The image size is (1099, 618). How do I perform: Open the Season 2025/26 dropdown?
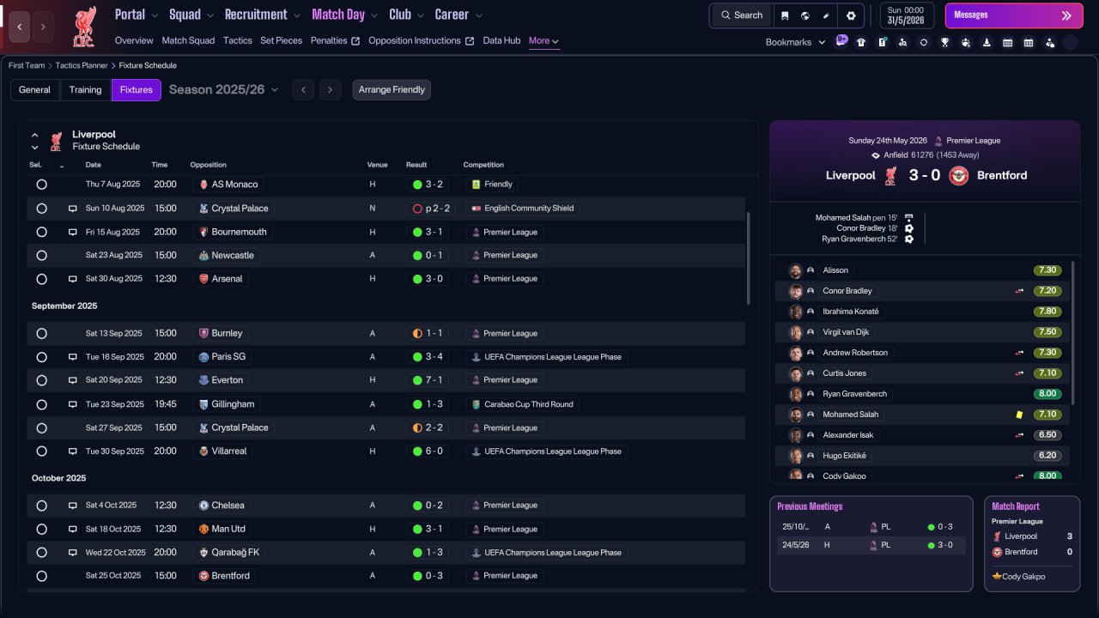pos(223,89)
